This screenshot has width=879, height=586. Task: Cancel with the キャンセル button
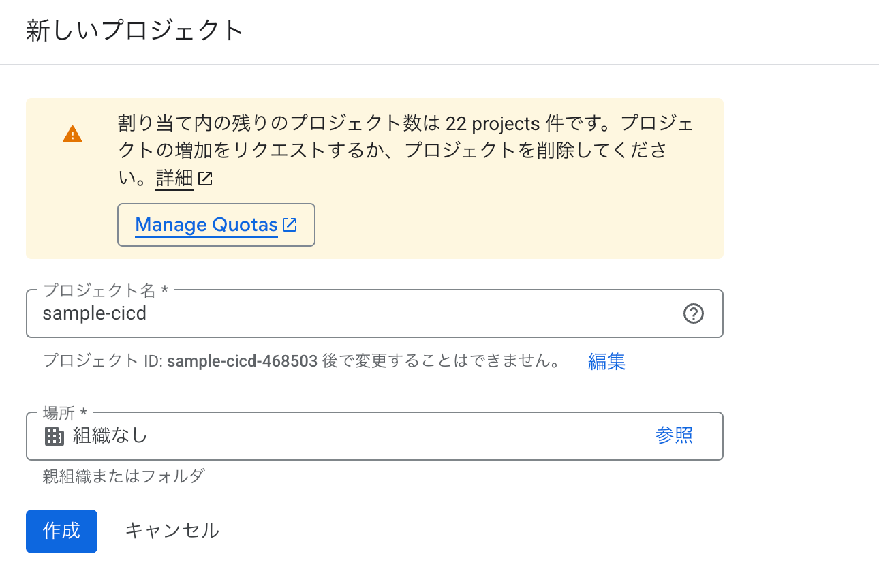click(x=172, y=531)
